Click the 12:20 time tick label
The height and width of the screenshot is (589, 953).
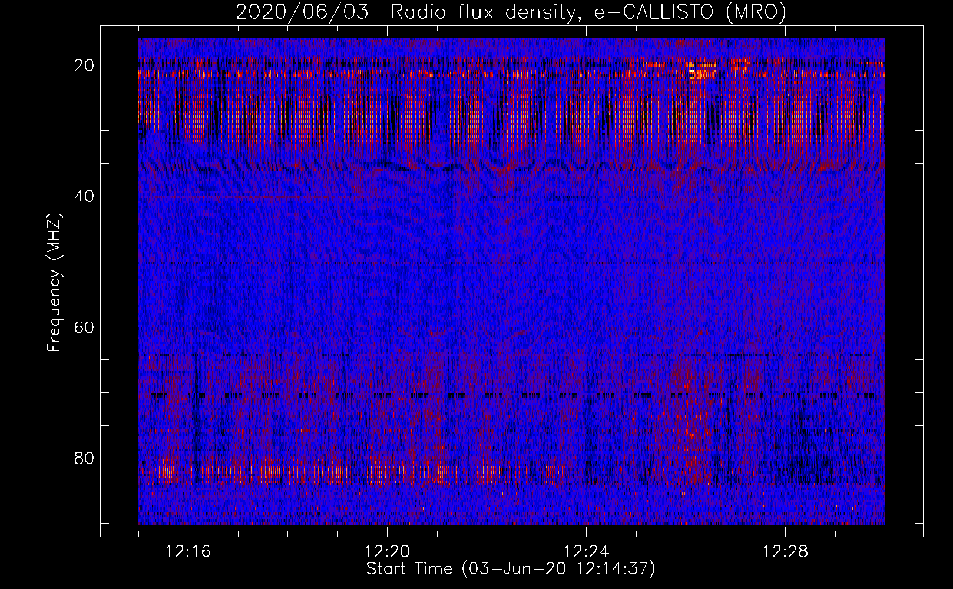(387, 552)
